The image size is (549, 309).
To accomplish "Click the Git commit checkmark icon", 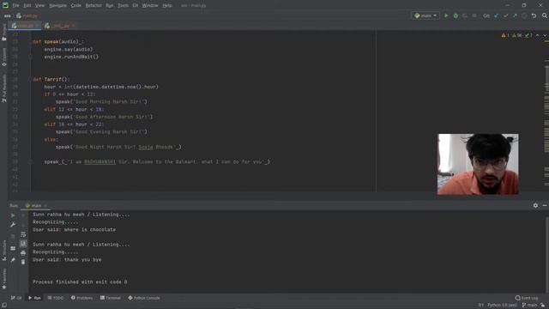I will tap(505, 15).
